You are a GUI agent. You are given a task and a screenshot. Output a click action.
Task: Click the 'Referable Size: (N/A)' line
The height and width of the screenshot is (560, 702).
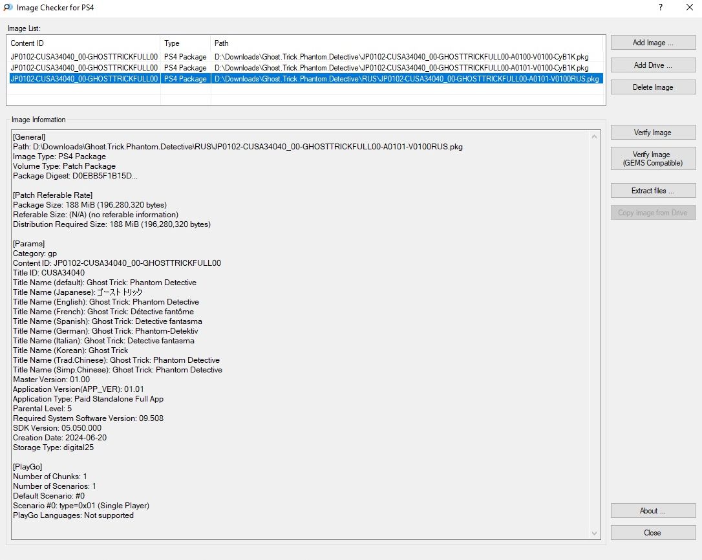(x=96, y=215)
